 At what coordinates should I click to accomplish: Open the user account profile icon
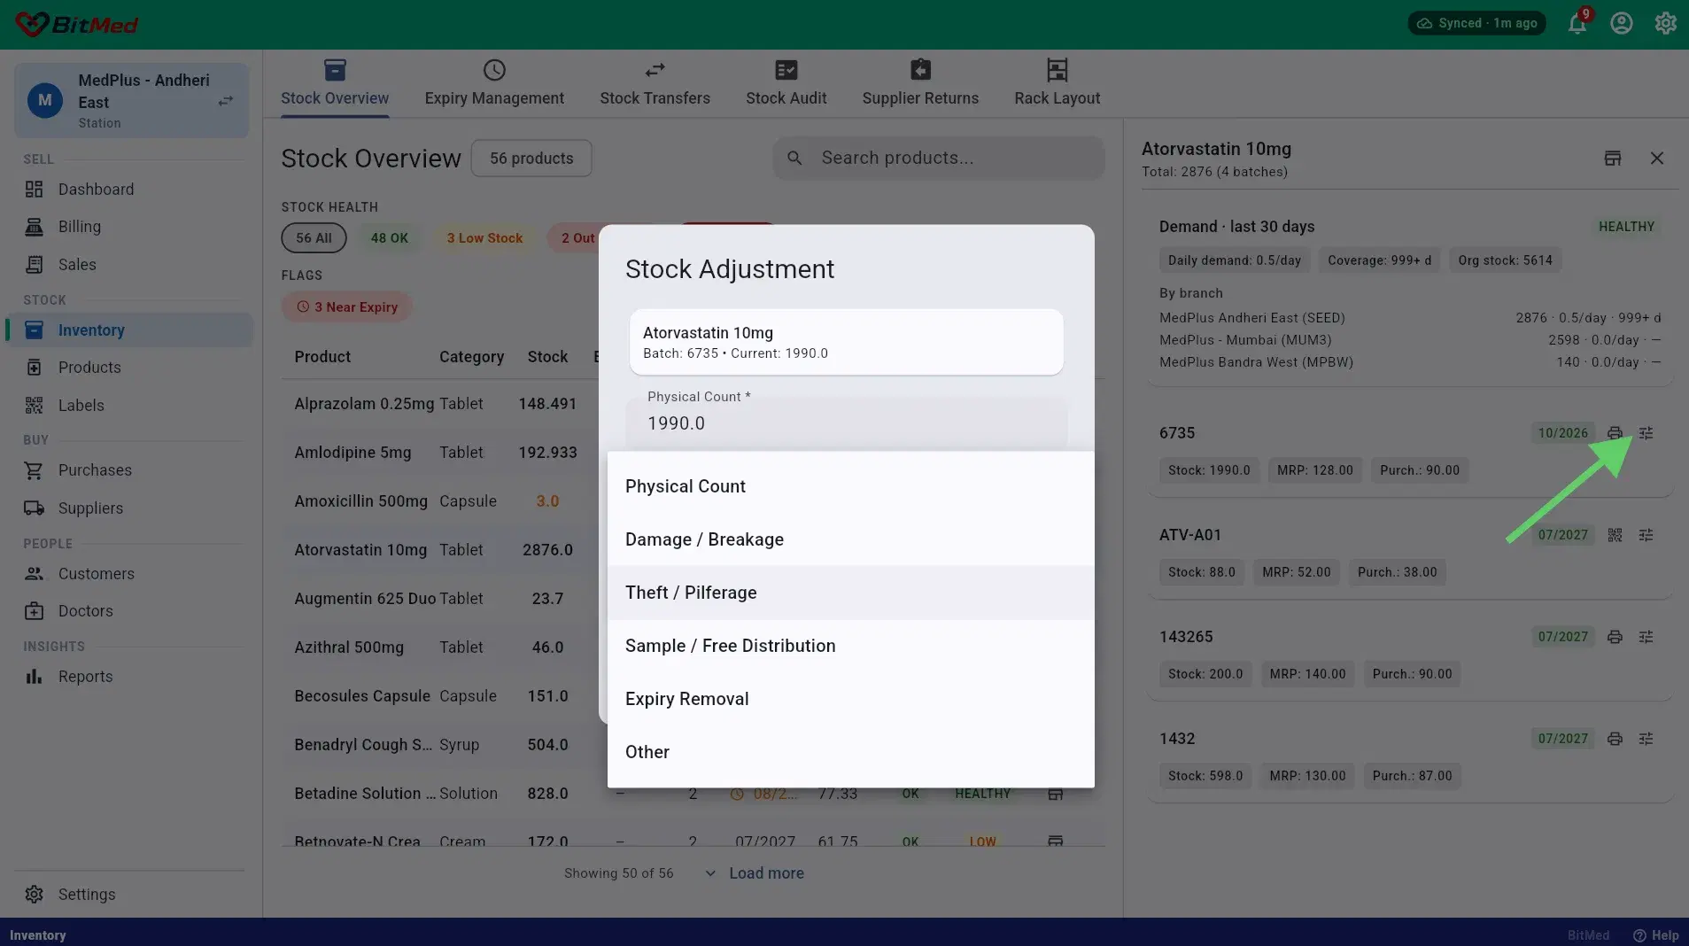coord(1622,24)
